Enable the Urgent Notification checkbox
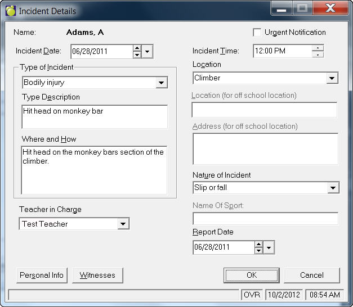This screenshot has width=353, height=307. tap(257, 33)
